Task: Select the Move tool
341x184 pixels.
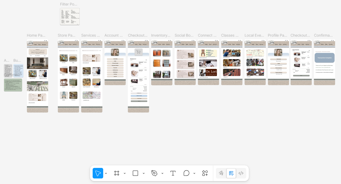Action: click(98, 173)
